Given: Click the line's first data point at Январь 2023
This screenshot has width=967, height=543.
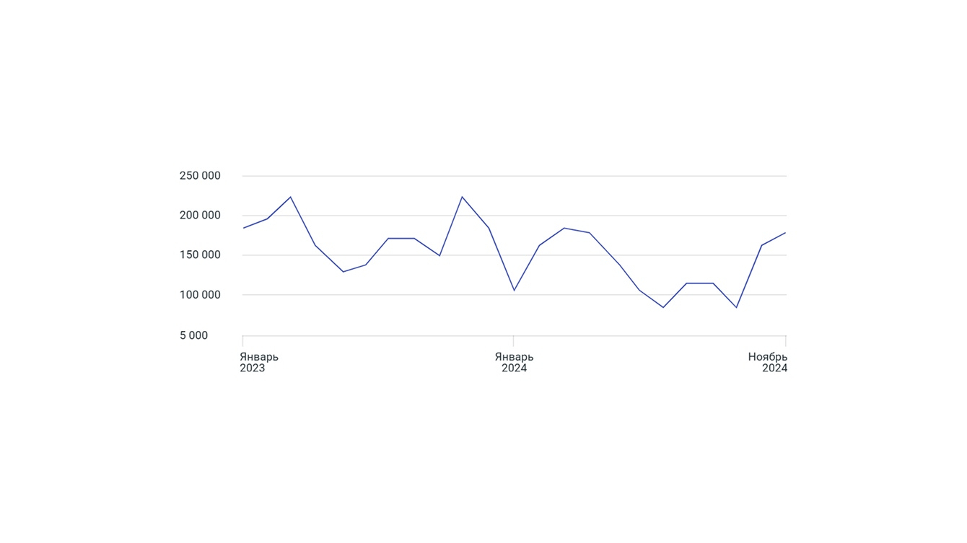Looking at the screenshot, I should [x=244, y=228].
